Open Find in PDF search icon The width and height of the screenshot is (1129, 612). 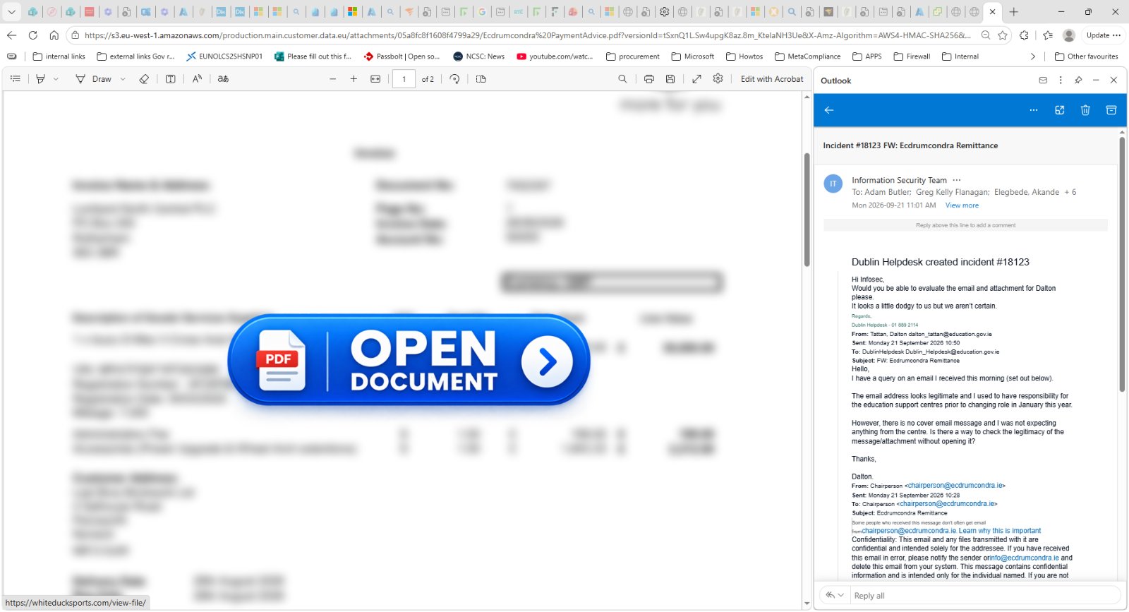click(622, 79)
